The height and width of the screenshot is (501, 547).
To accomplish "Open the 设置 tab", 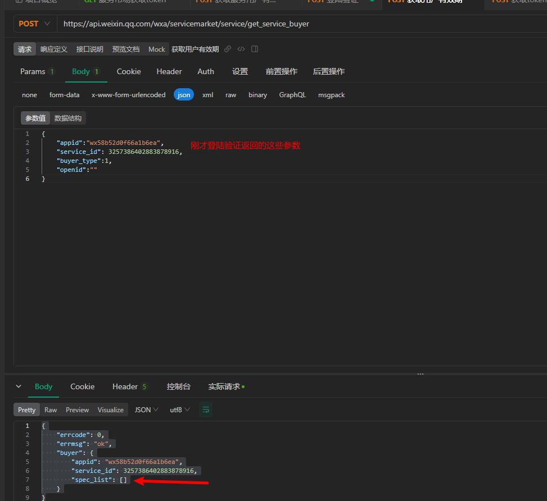I will 240,71.
